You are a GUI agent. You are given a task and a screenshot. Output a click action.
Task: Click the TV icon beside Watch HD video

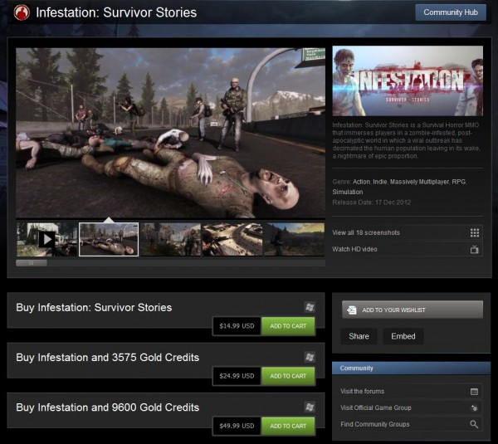pos(475,249)
